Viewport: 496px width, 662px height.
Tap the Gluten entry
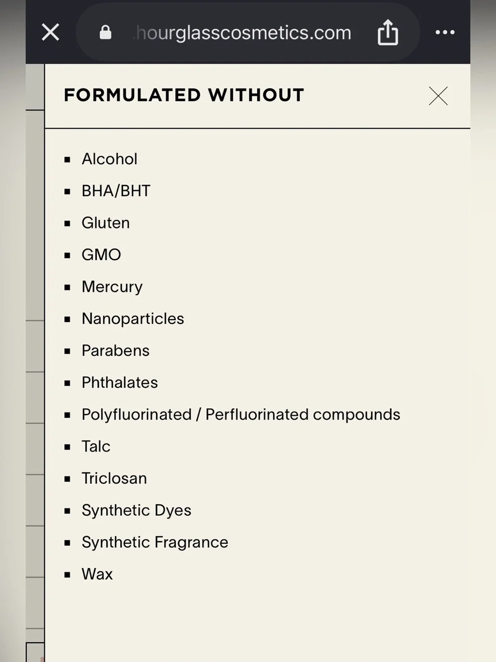pos(106,222)
